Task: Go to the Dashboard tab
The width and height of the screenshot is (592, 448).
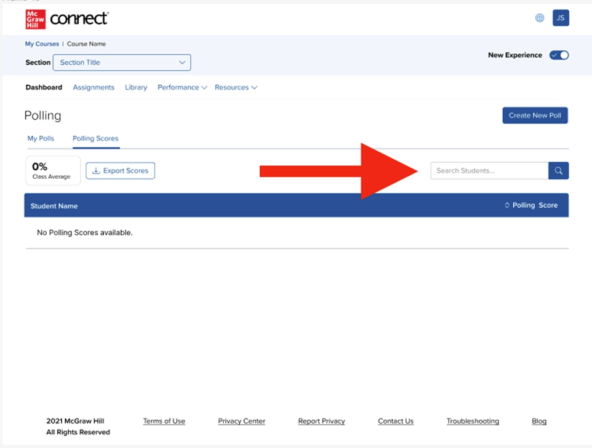Action: click(x=44, y=87)
